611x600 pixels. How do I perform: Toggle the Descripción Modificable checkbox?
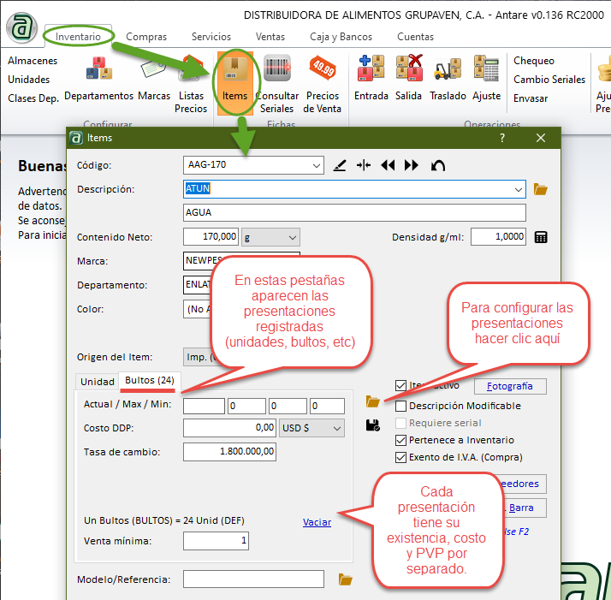pyautogui.click(x=400, y=406)
